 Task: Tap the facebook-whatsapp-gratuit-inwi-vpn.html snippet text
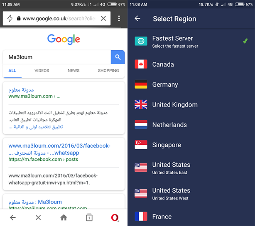point(53,179)
